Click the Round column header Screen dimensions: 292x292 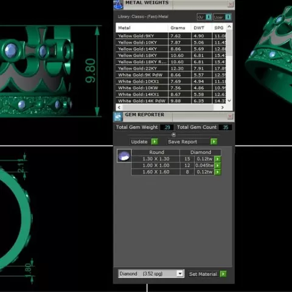(156, 152)
